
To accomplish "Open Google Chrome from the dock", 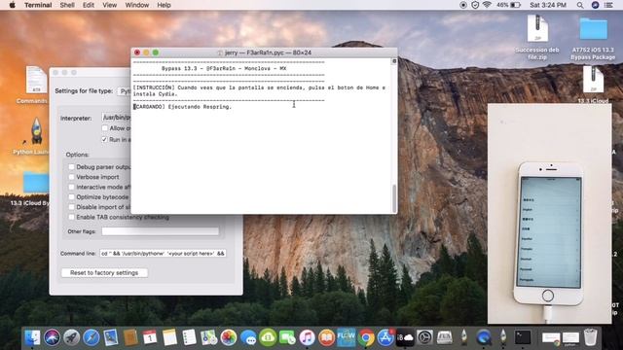I will click(x=366, y=337).
